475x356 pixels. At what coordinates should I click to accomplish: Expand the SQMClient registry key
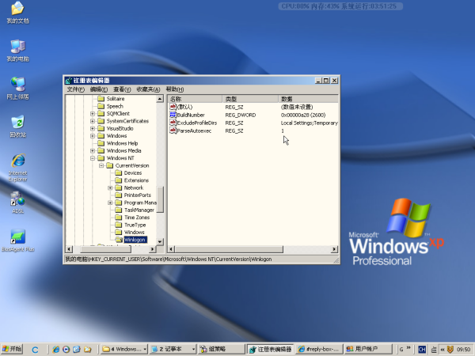[93, 113]
